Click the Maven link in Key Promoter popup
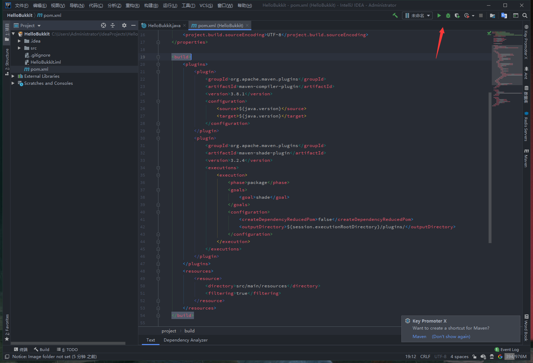Screen dimensions: 533x363 (x=419, y=337)
